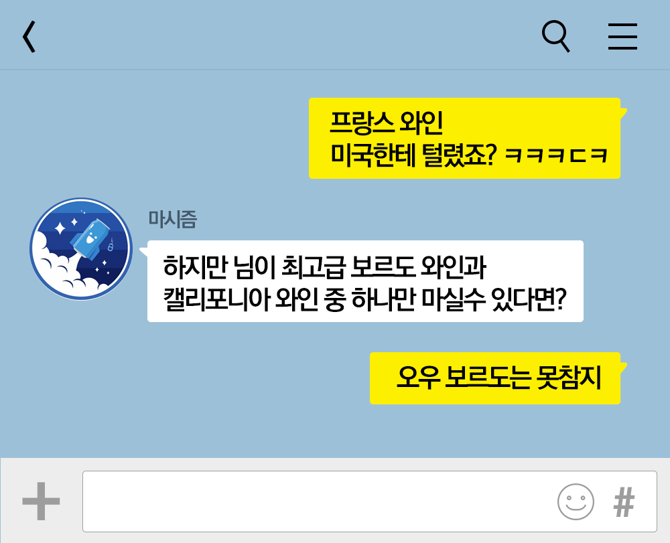
Task: Select the white bubble from 마시즘
Action: 365,281
